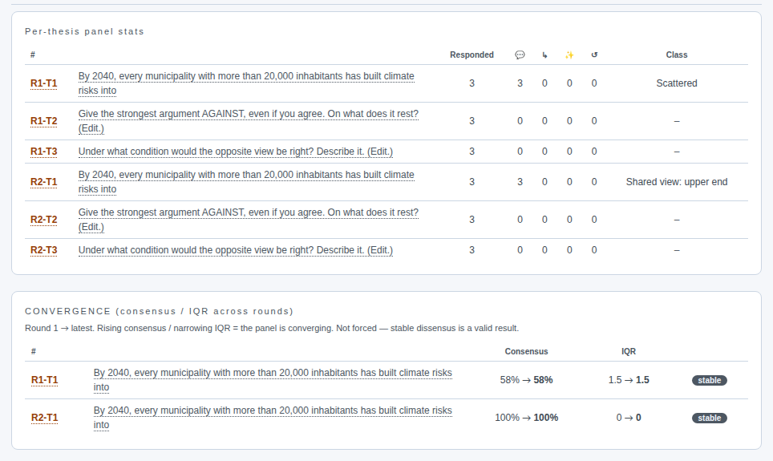
Task: Click the 'Per-thesis panel stats' heading
Action: pos(84,31)
